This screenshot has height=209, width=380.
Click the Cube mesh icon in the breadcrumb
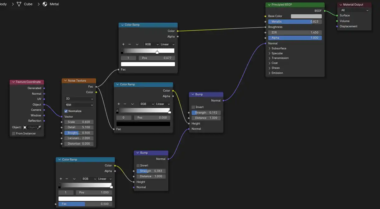(19, 4)
